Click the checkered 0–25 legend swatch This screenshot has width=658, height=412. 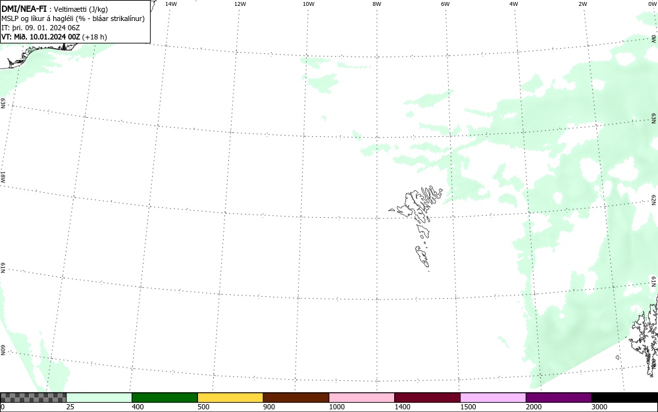[x=33, y=398]
